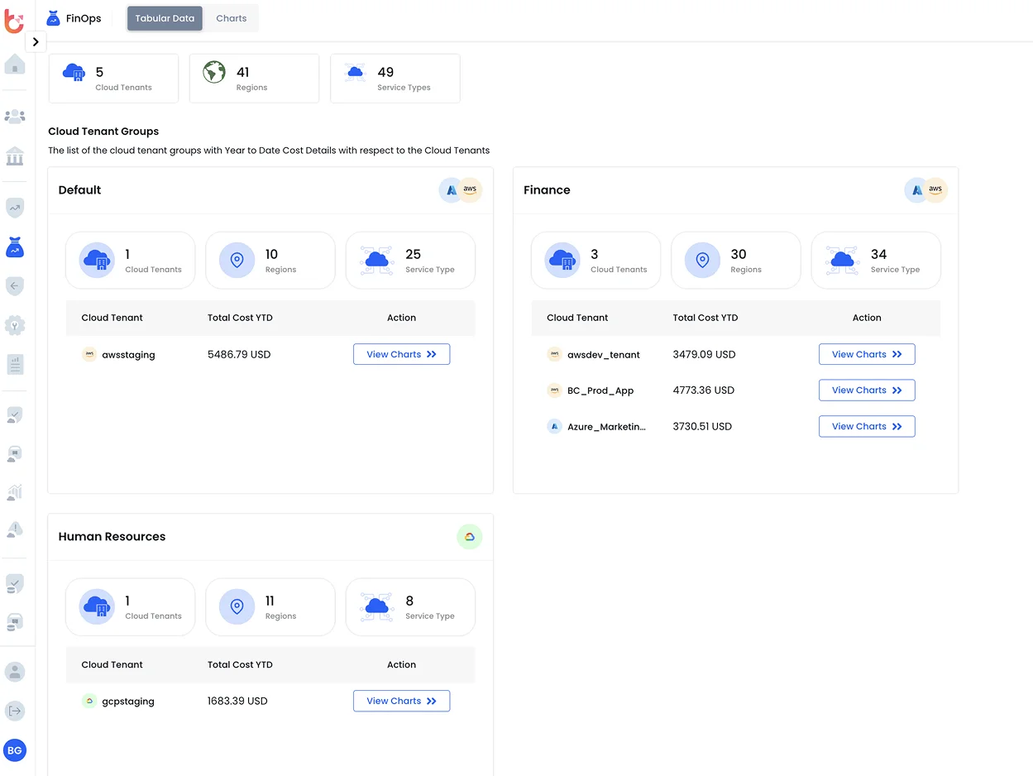The height and width of the screenshot is (776, 1033).
Task: Open View Charts for the Azure_Marketing tenant
Action: [867, 426]
